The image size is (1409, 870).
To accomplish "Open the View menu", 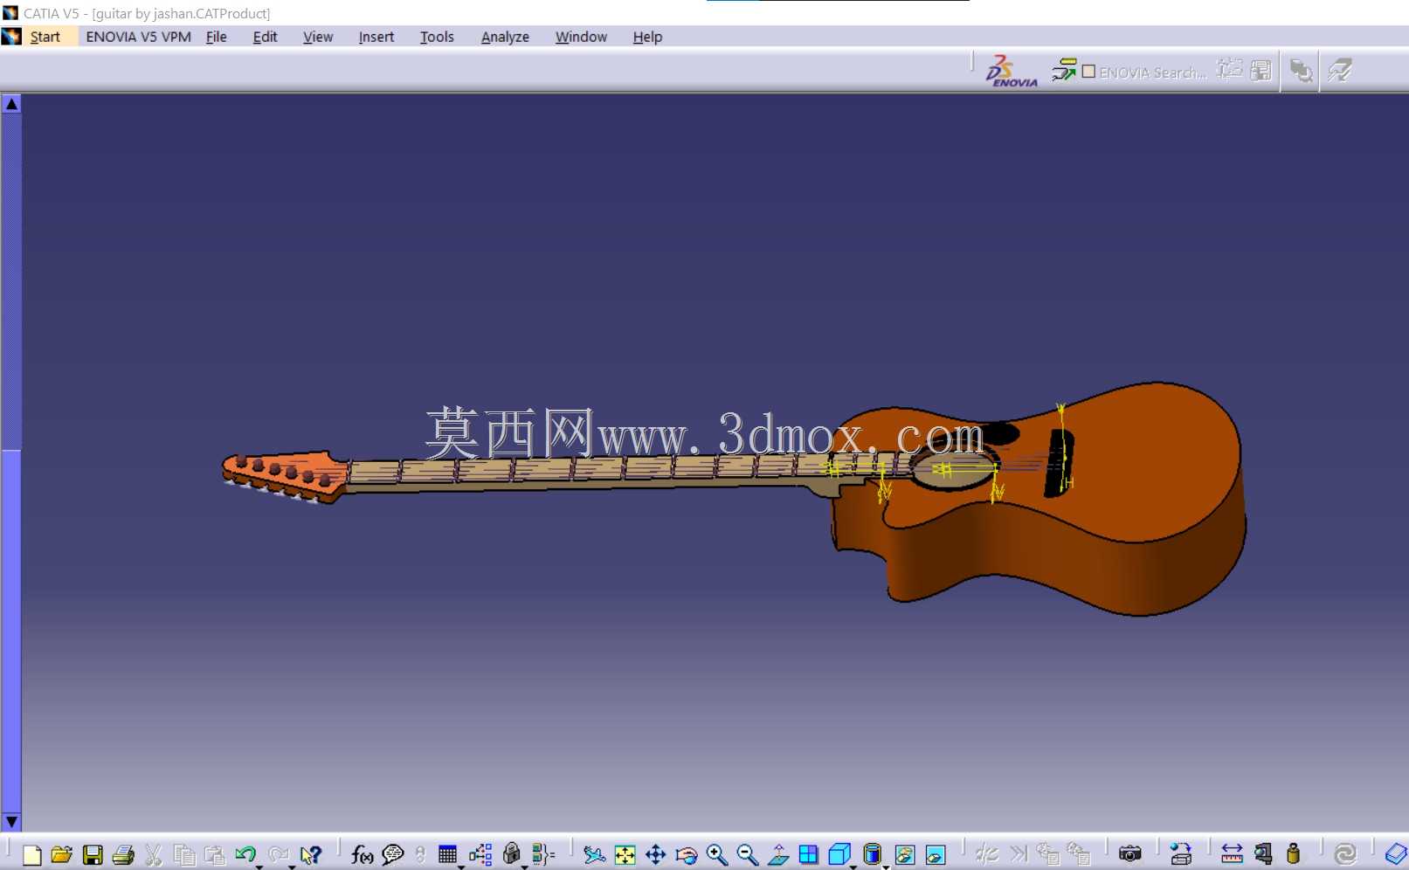I will point(318,37).
